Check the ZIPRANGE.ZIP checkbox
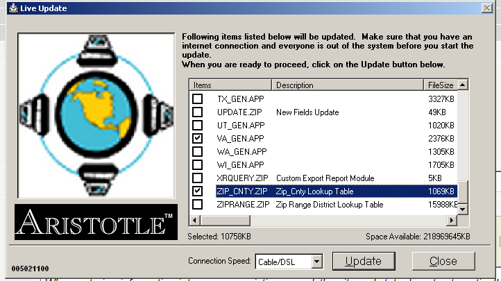The width and height of the screenshot is (501, 281). point(198,205)
